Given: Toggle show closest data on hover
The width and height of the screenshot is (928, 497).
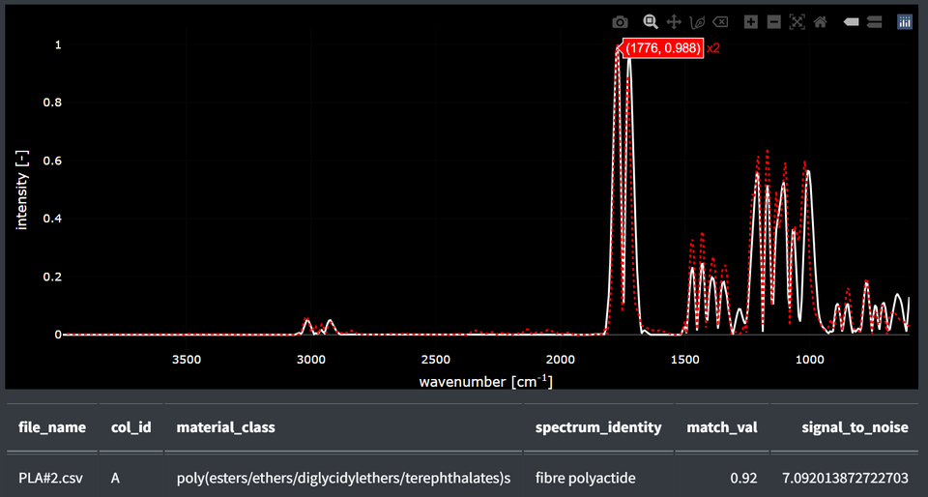Looking at the screenshot, I should tap(851, 22).
